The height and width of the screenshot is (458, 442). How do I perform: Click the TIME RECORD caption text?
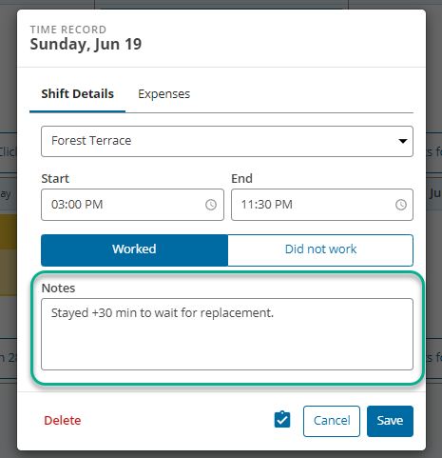click(68, 30)
